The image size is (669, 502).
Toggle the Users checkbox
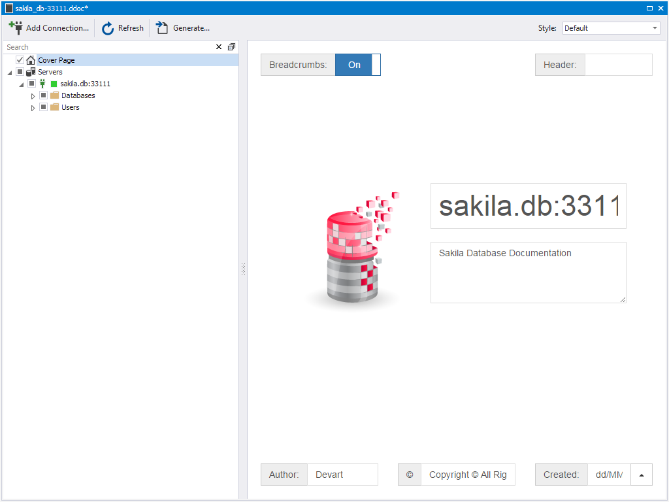click(x=43, y=107)
